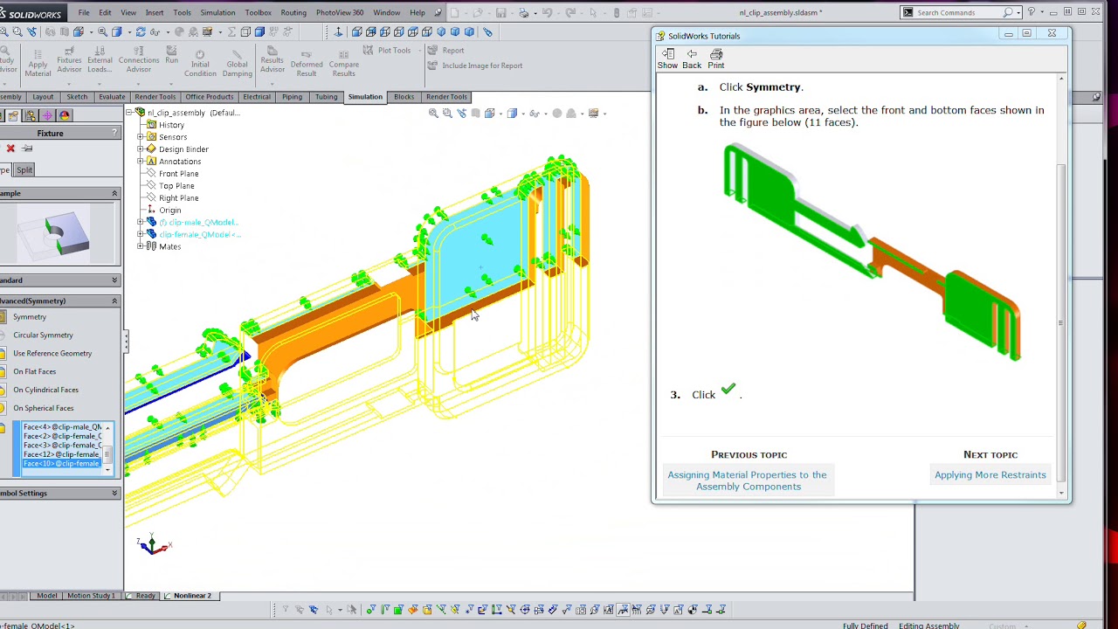Screen dimensions: 1118x629
Task: Open the Split tab in Fixture panel
Action: [24, 170]
